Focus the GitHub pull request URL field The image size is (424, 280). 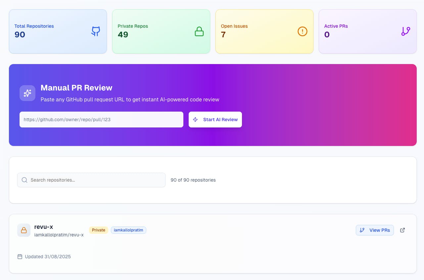(x=101, y=120)
